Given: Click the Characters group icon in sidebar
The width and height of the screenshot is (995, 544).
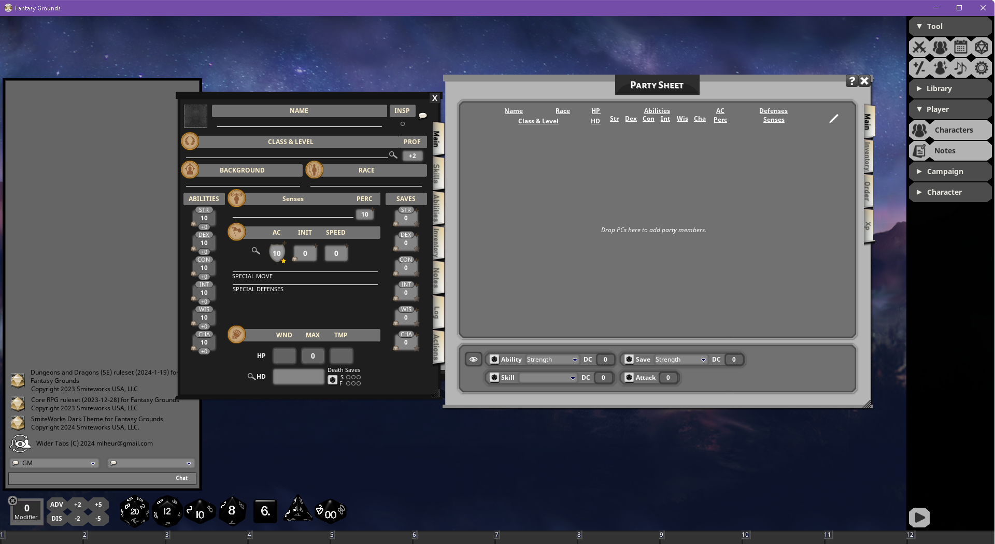Looking at the screenshot, I should pyautogui.click(x=920, y=130).
